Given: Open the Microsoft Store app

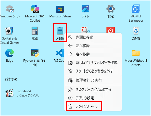Looking at the screenshot, I should tap(60, 9).
